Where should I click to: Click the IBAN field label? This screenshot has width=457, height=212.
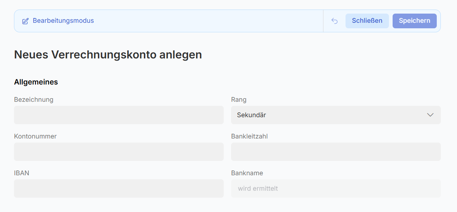tap(22, 173)
